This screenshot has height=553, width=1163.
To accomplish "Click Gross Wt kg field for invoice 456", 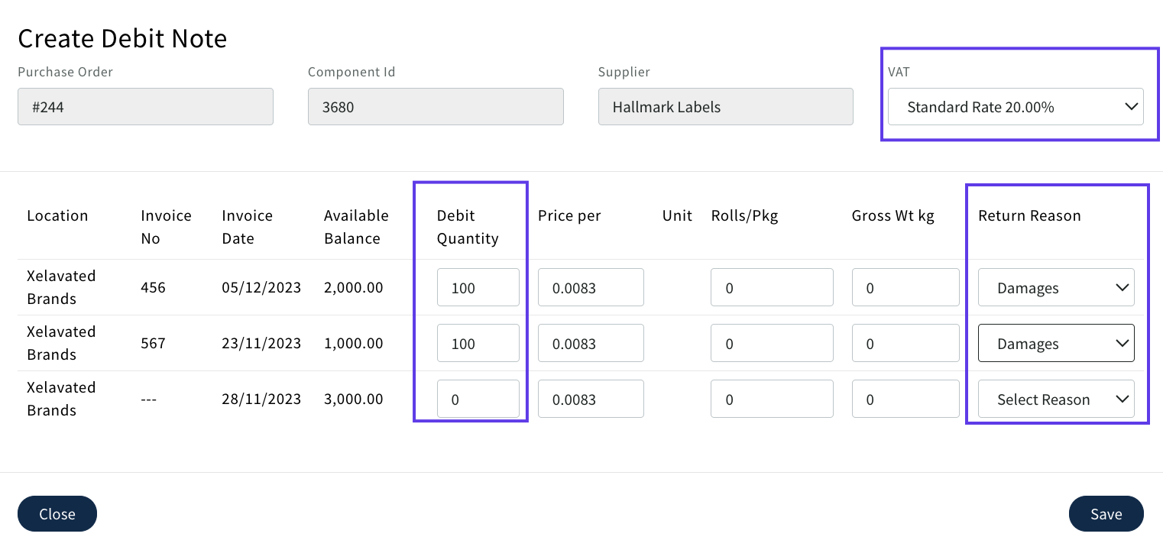I will coord(905,288).
